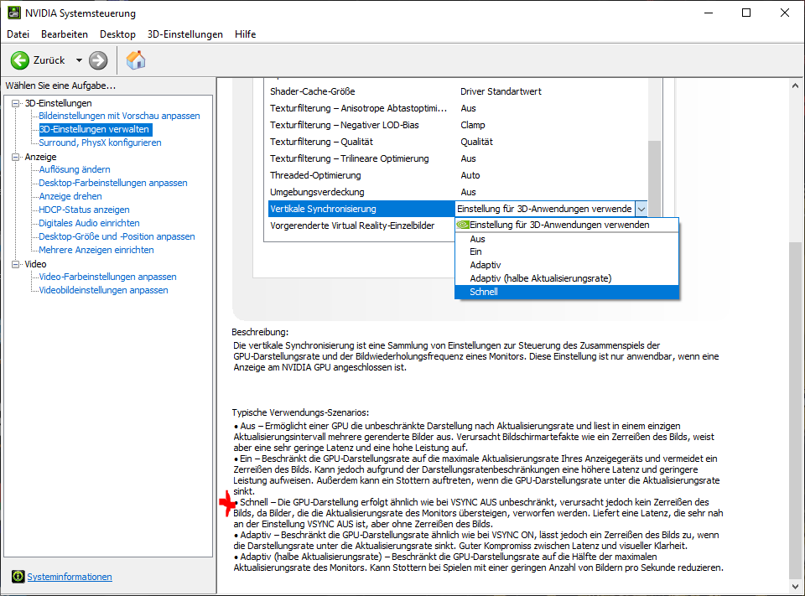805x596 pixels.
Task: Click the Auto value for Threaded-Optimierung
Action: (x=470, y=175)
